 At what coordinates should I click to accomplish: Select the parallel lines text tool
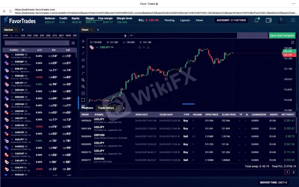tap(83, 60)
